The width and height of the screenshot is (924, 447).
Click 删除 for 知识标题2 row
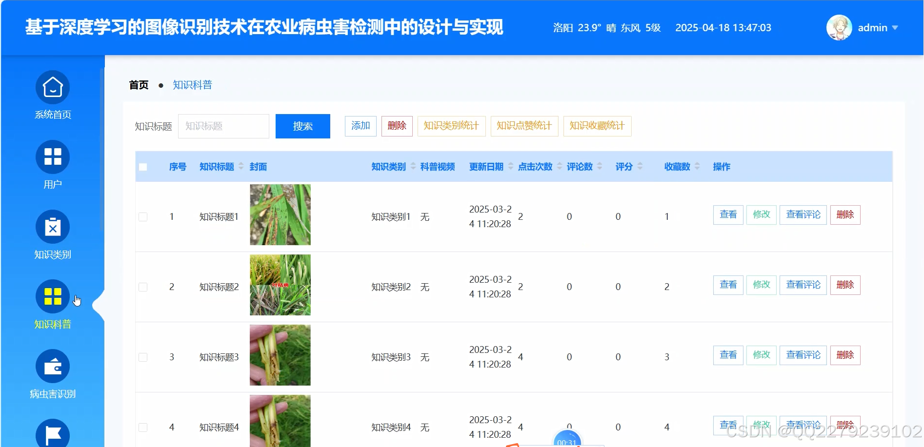845,285
